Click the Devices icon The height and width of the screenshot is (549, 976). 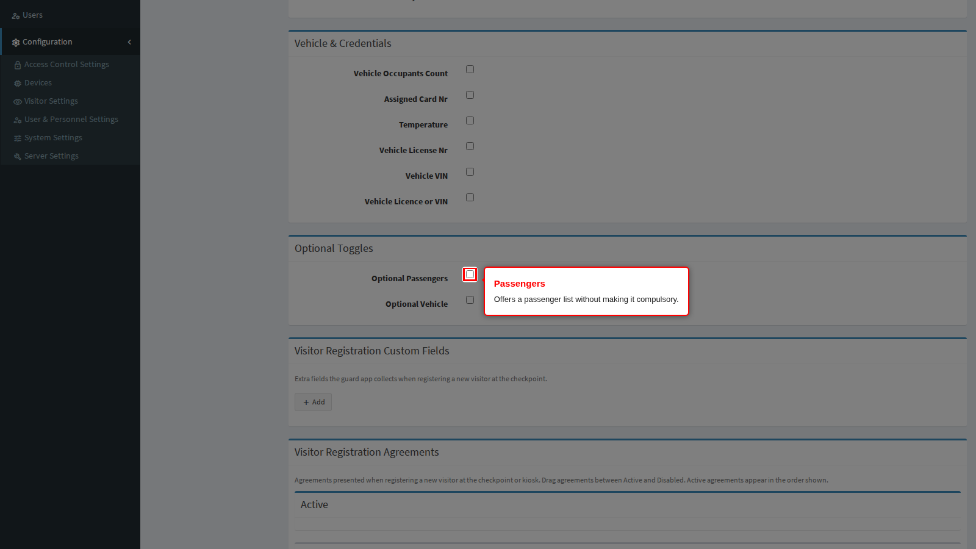(x=18, y=83)
